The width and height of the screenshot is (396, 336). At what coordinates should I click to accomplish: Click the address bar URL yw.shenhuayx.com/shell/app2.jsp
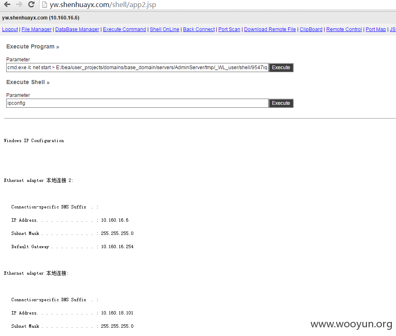coord(103,5)
